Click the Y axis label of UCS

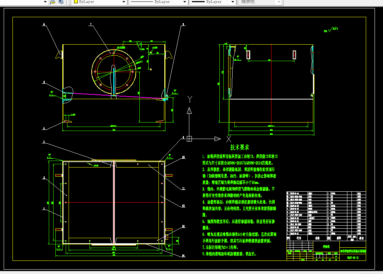190,99
